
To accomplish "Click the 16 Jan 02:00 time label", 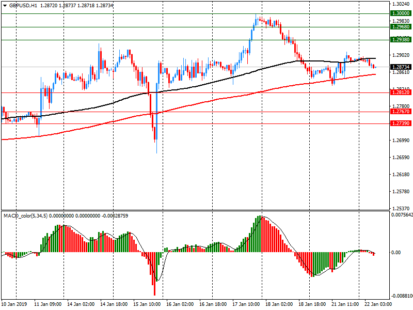I will (180, 304).
